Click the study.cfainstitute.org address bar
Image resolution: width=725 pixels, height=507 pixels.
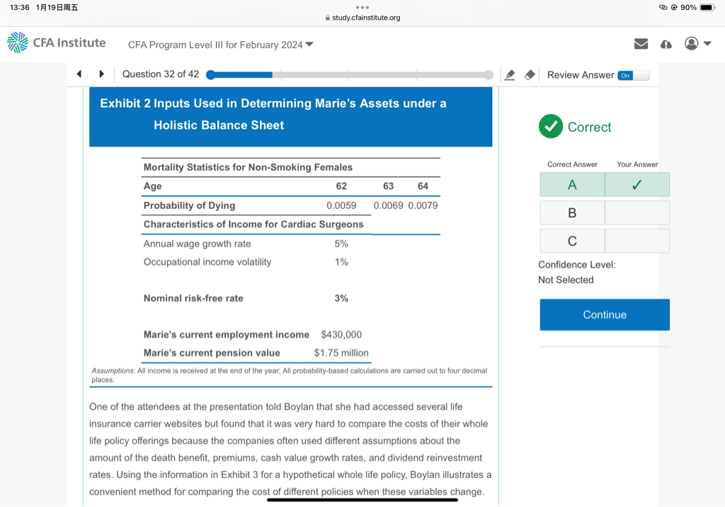click(x=362, y=18)
